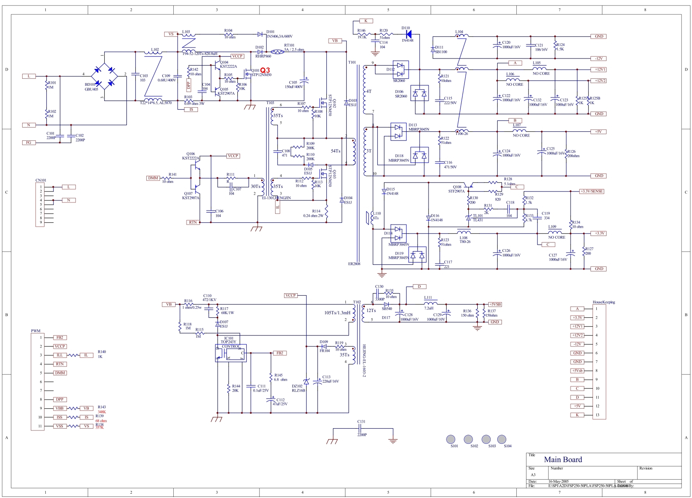
Task: Select the S101 mounting hole circle
Action: tap(451, 439)
